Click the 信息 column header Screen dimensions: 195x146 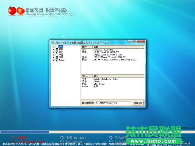[x=116, y=47]
